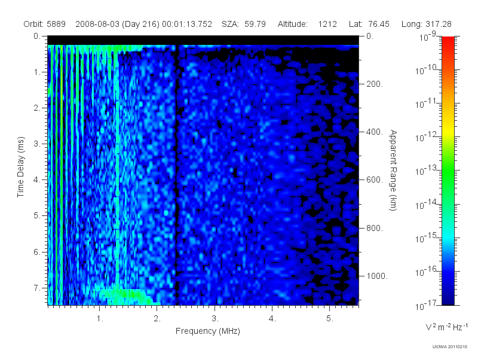Click the 'Time Delay (ms)' axis label

tap(20, 167)
